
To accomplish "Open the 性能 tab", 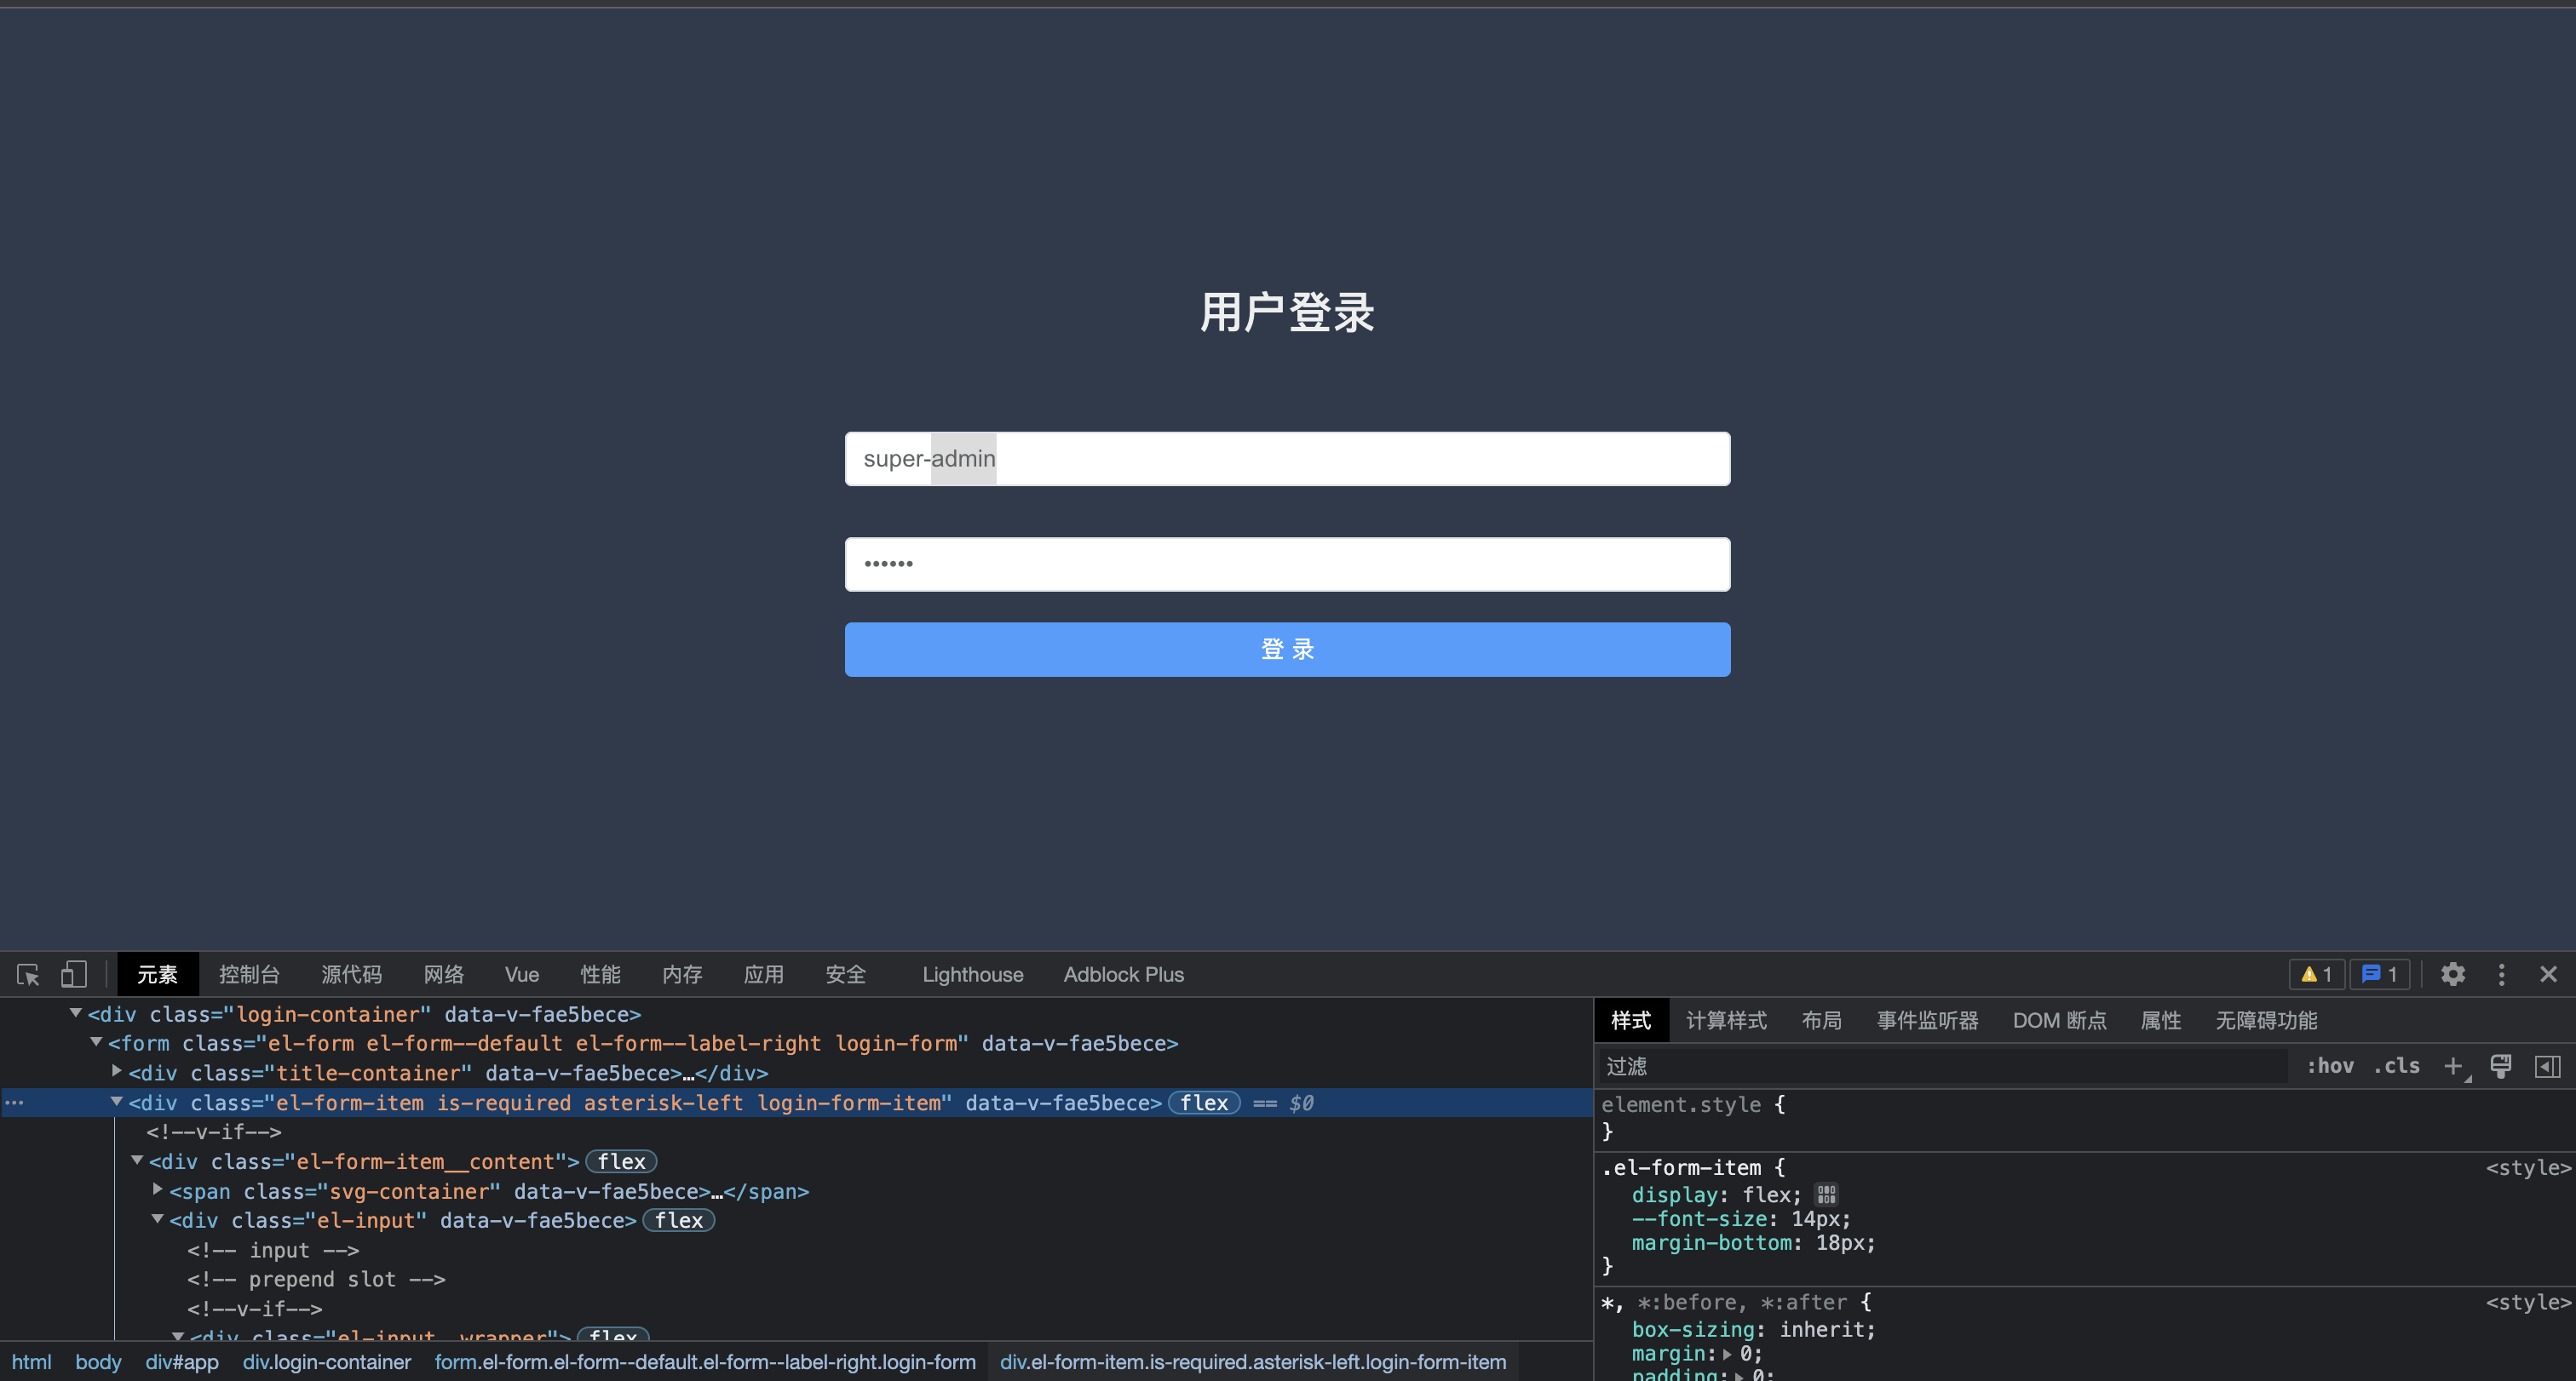I will pos(600,974).
